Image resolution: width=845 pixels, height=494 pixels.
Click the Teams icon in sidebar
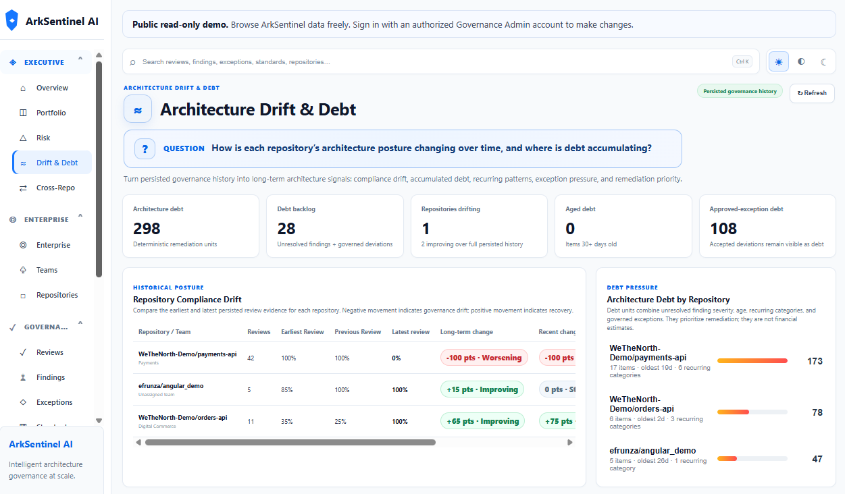23,270
